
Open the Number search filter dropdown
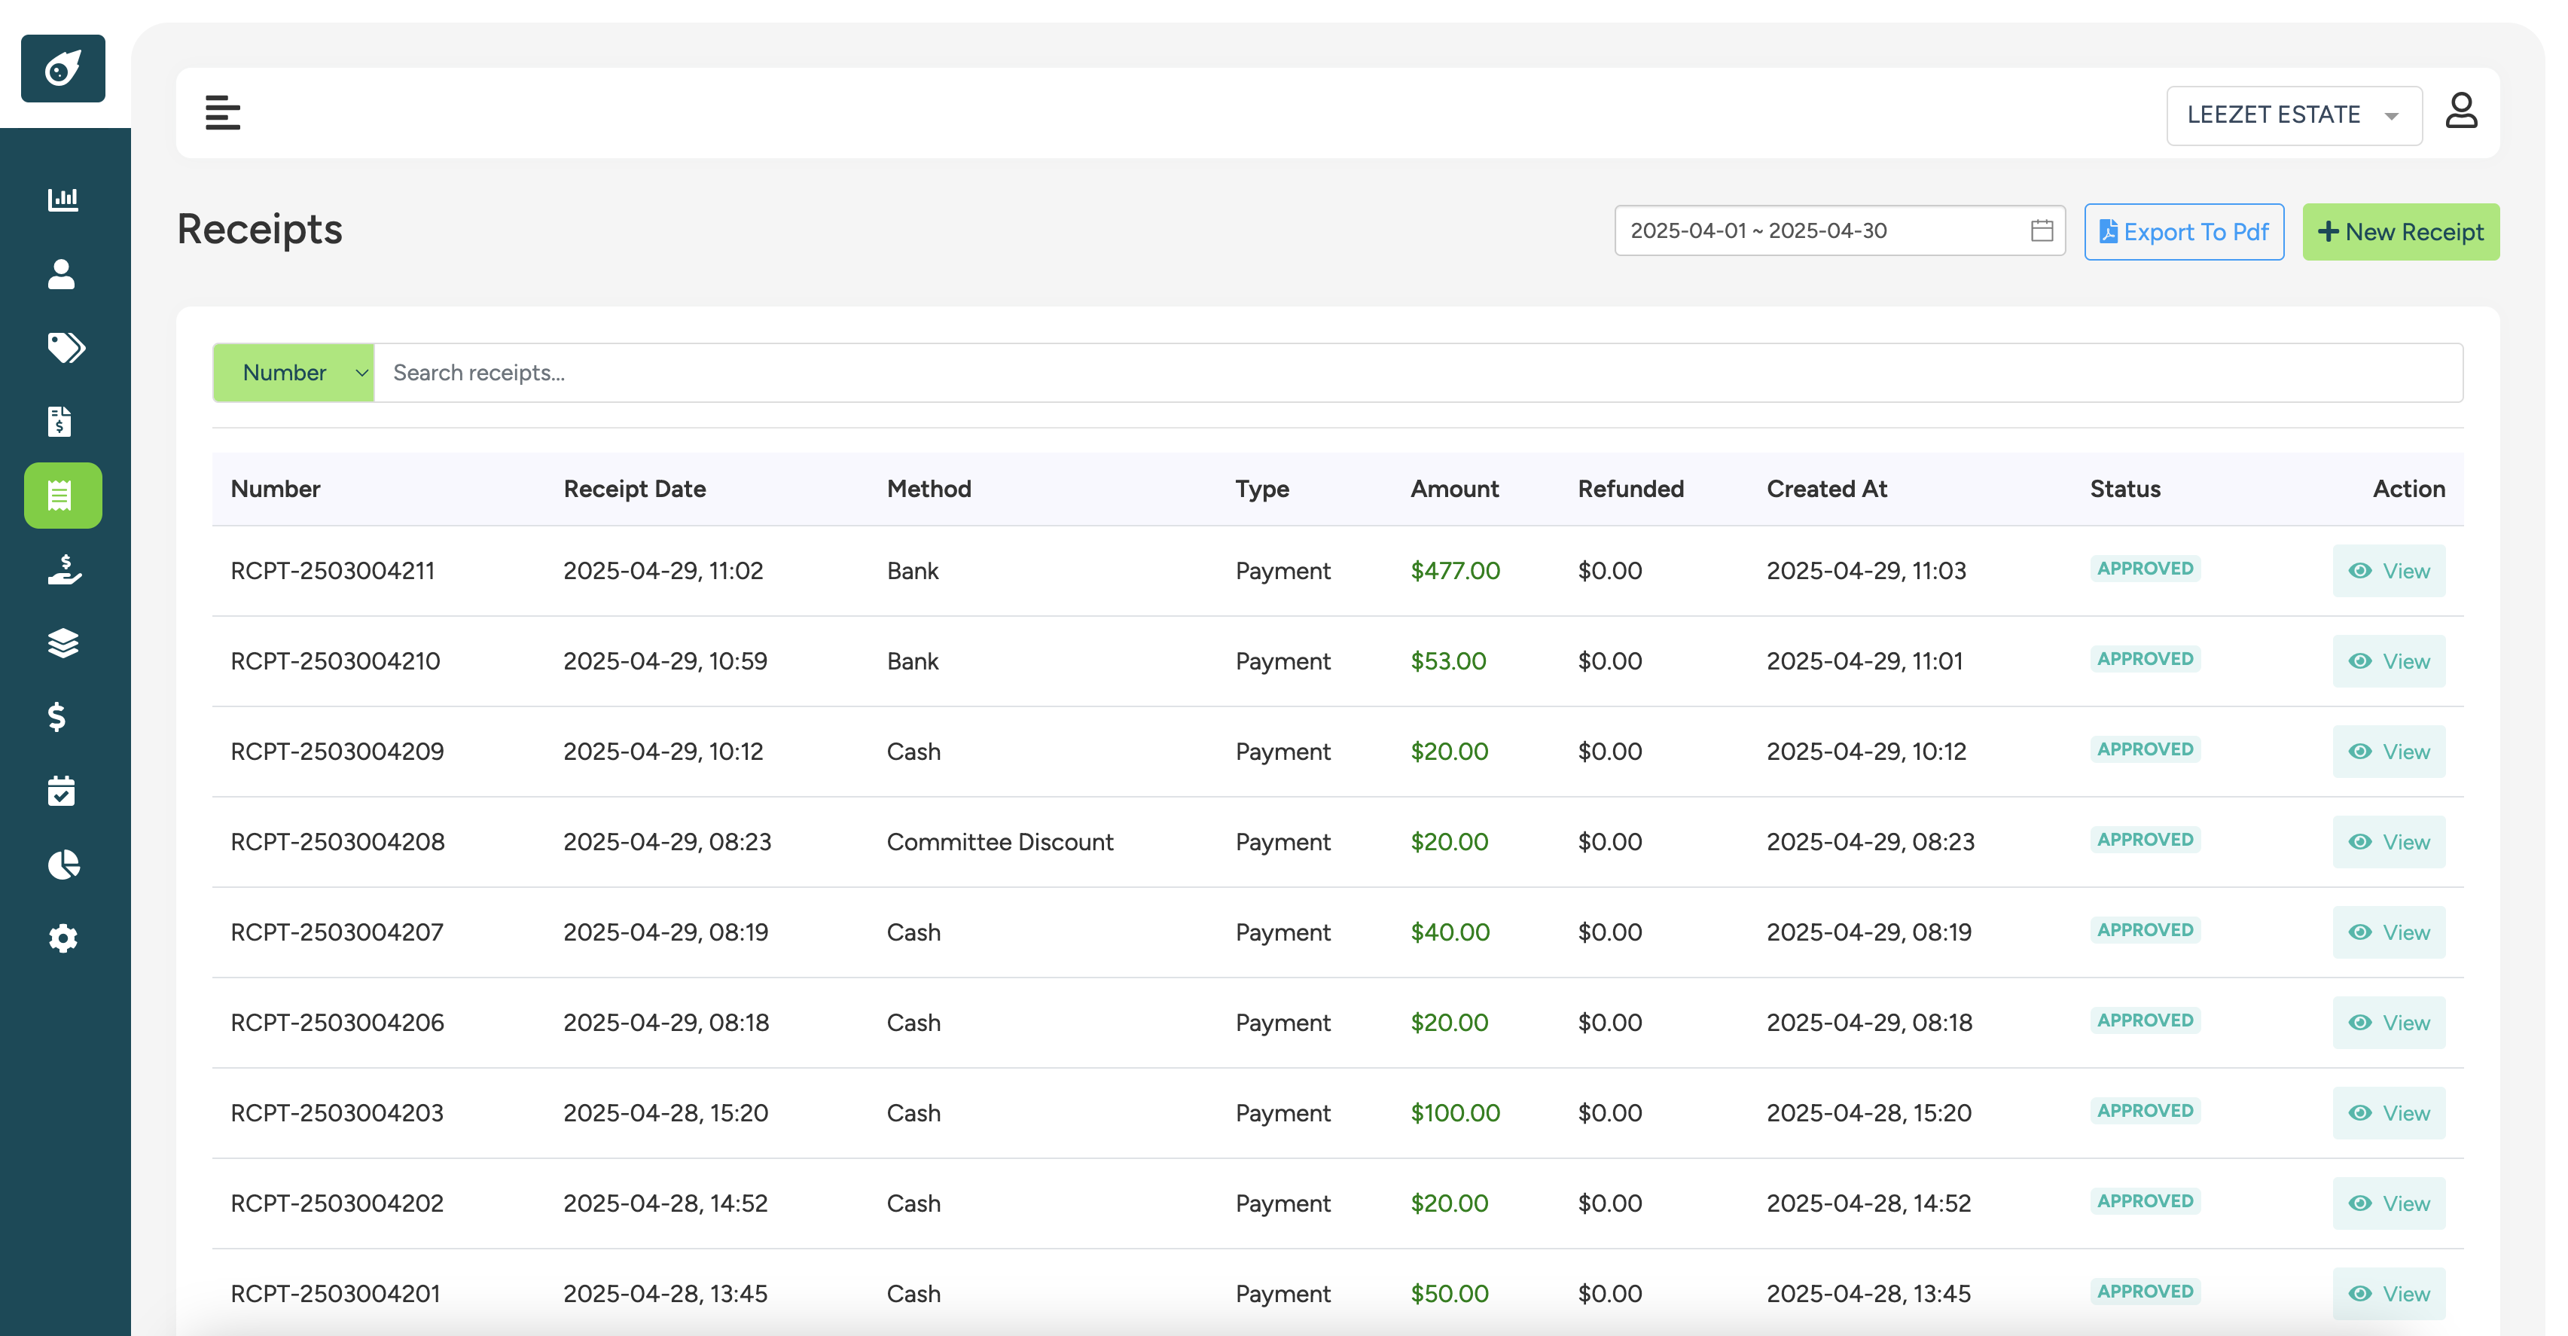pos(293,373)
